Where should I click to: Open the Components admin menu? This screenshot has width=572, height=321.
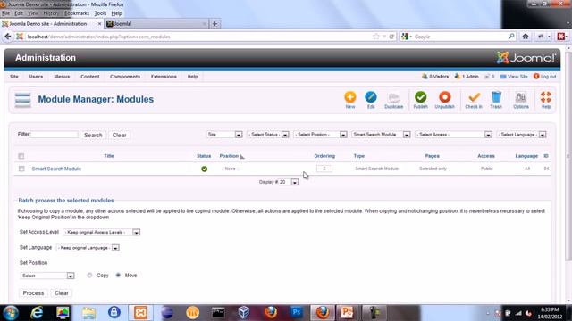click(x=125, y=77)
